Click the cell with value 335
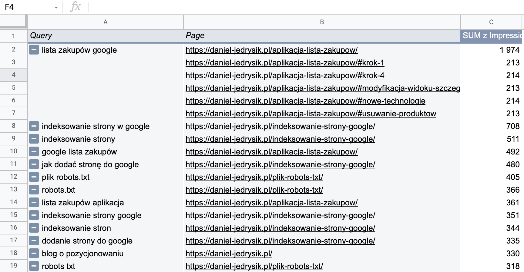524x272 pixels. tap(491, 240)
